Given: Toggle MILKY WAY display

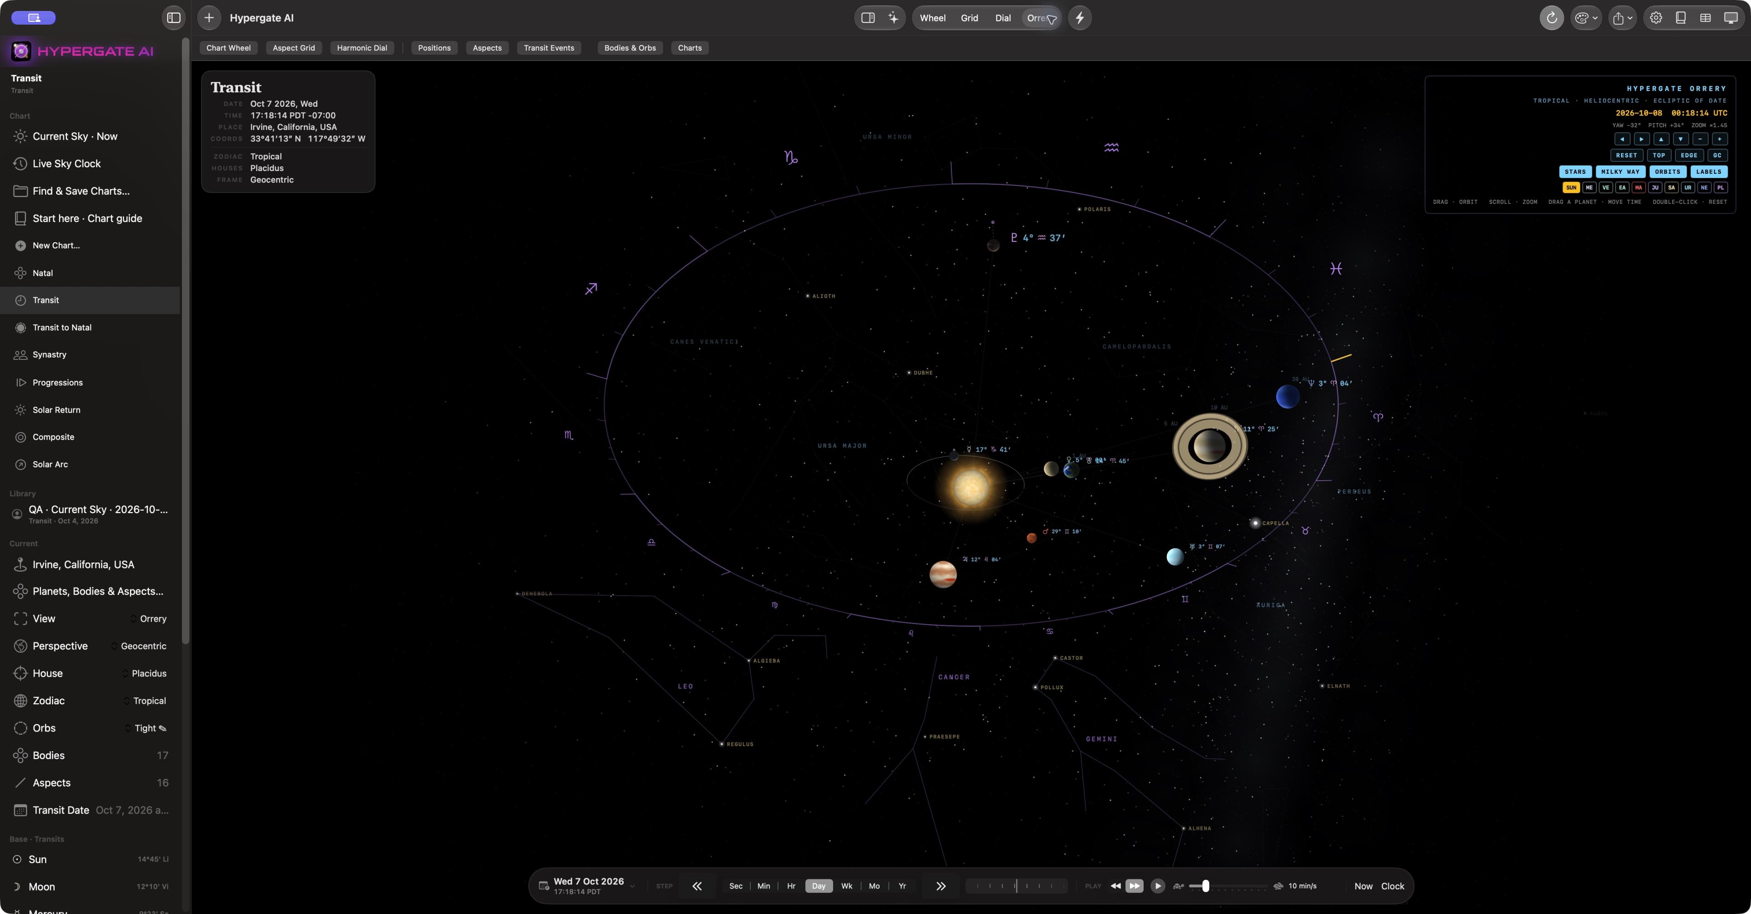Looking at the screenshot, I should (x=1620, y=171).
